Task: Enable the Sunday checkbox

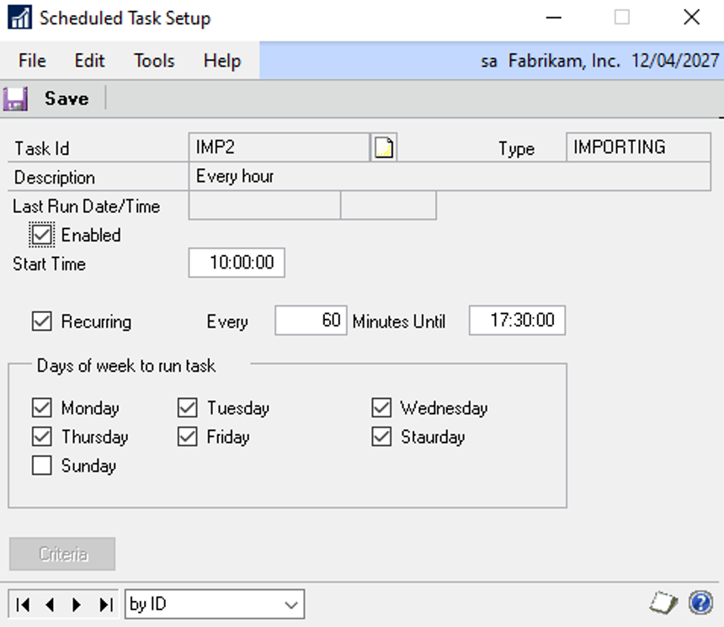Action: (41, 465)
